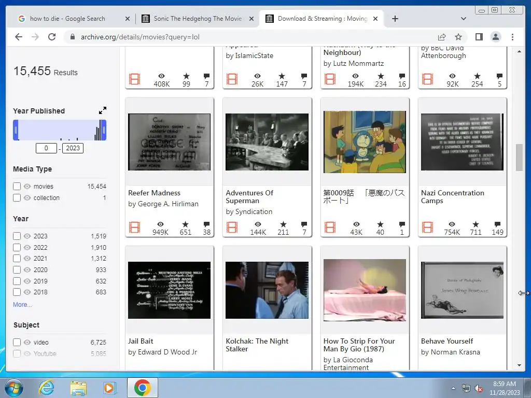Open the Chrome profile menu
This screenshot has height=398, width=531.
pos(495,37)
